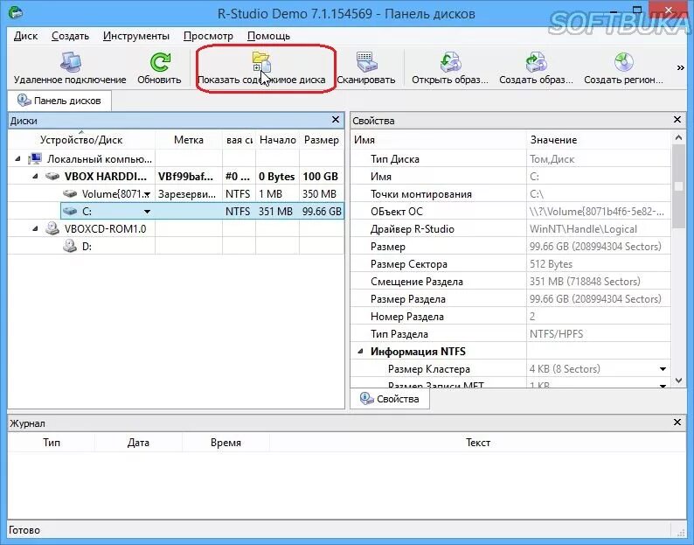Click the Текст column header in Журнал
The height and width of the screenshot is (545, 694).
point(477,443)
